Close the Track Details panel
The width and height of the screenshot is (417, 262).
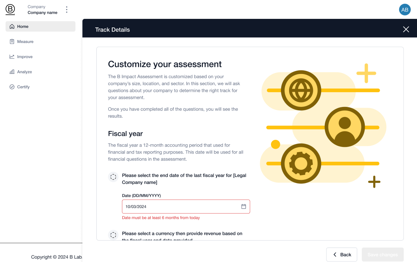click(406, 29)
